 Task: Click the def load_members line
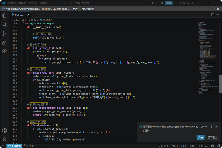click(x=44, y=125)
